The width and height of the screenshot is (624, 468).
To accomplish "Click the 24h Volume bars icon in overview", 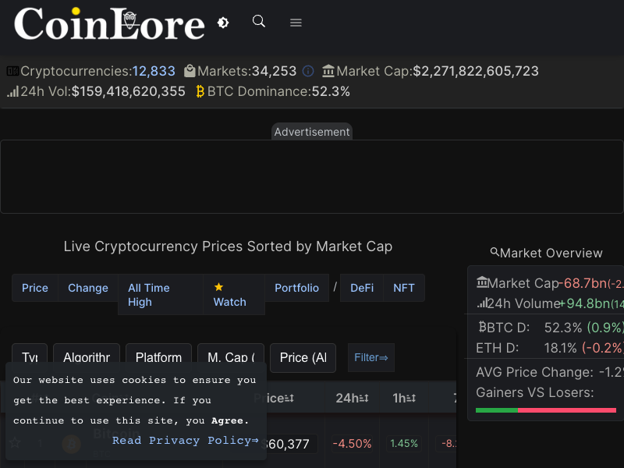I will (482, 303).
